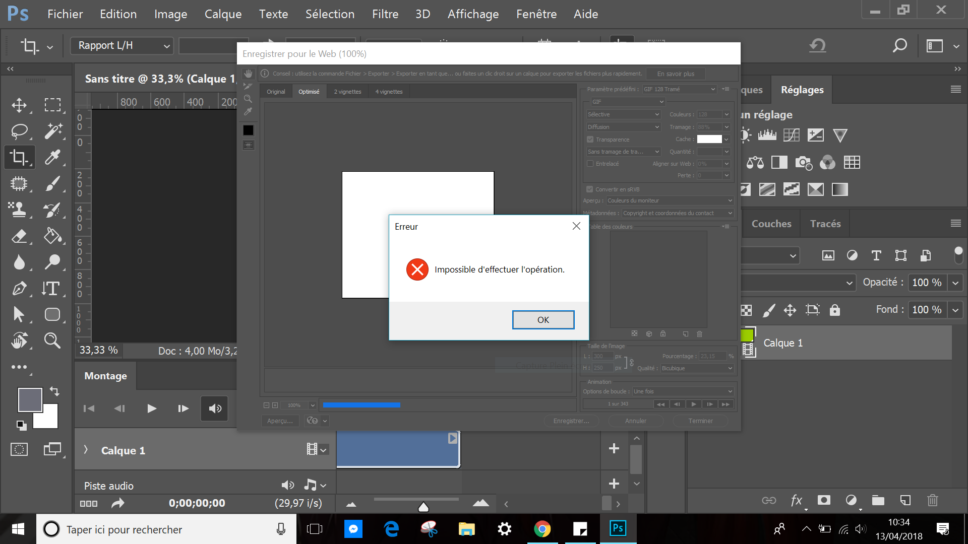This screenshot has height=544, width=968.
Task: Open the workspace switcher dropdown arrow
Action: click(956, 46)
